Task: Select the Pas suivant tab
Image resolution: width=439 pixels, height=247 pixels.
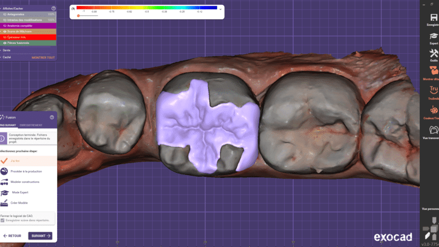Action: pyautogui.click(x=8, y=125)
